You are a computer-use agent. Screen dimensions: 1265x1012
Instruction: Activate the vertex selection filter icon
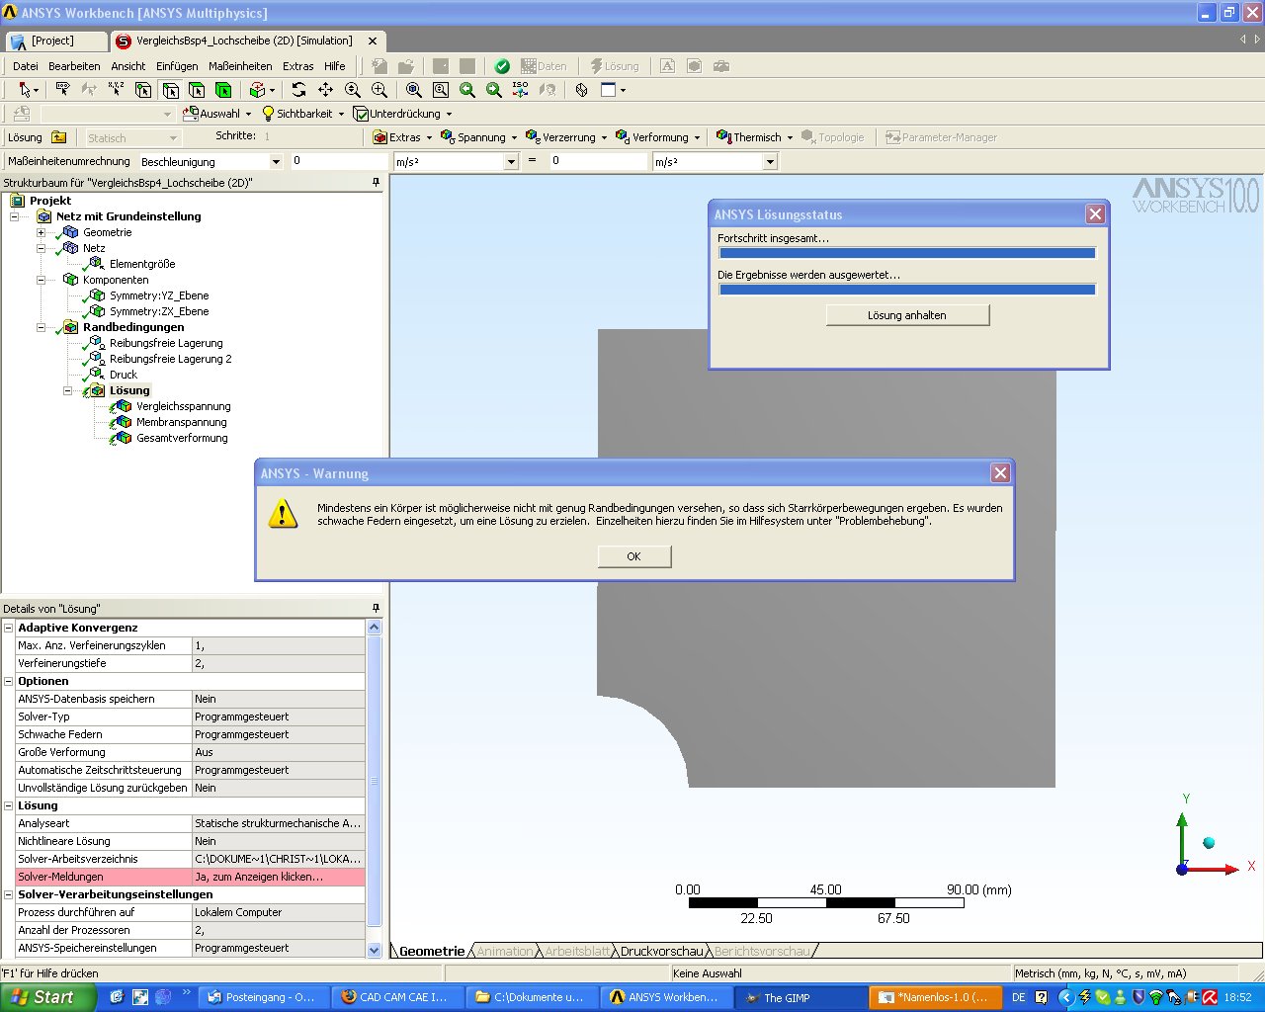[142, 90]
